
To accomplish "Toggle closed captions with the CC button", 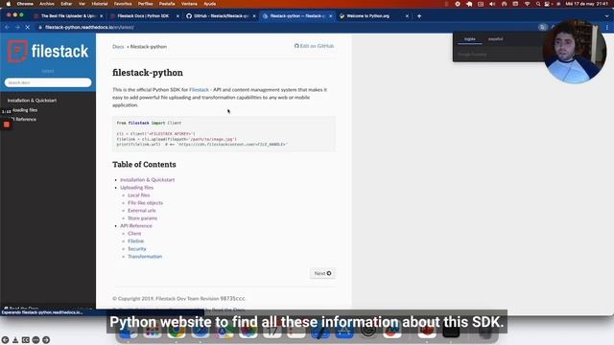I will tap(26, 340).
